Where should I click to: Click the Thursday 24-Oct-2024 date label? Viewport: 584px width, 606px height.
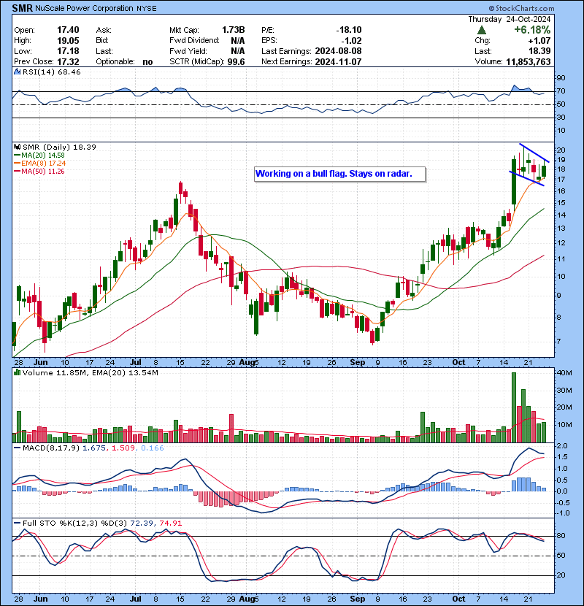point(510,19)
